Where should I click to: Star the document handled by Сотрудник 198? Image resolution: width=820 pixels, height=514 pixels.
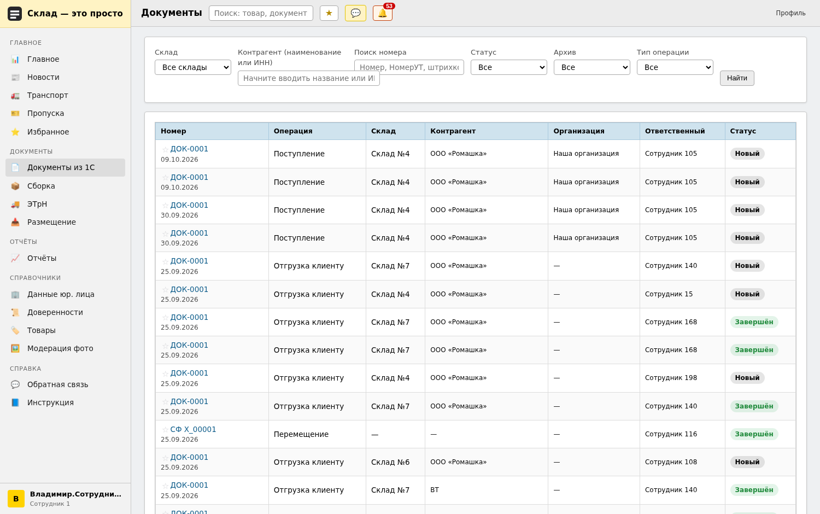click(165, 373)
